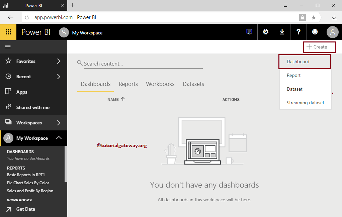Open Apps label in sidebar
This screenshot has height=217, width=342.
22,92
